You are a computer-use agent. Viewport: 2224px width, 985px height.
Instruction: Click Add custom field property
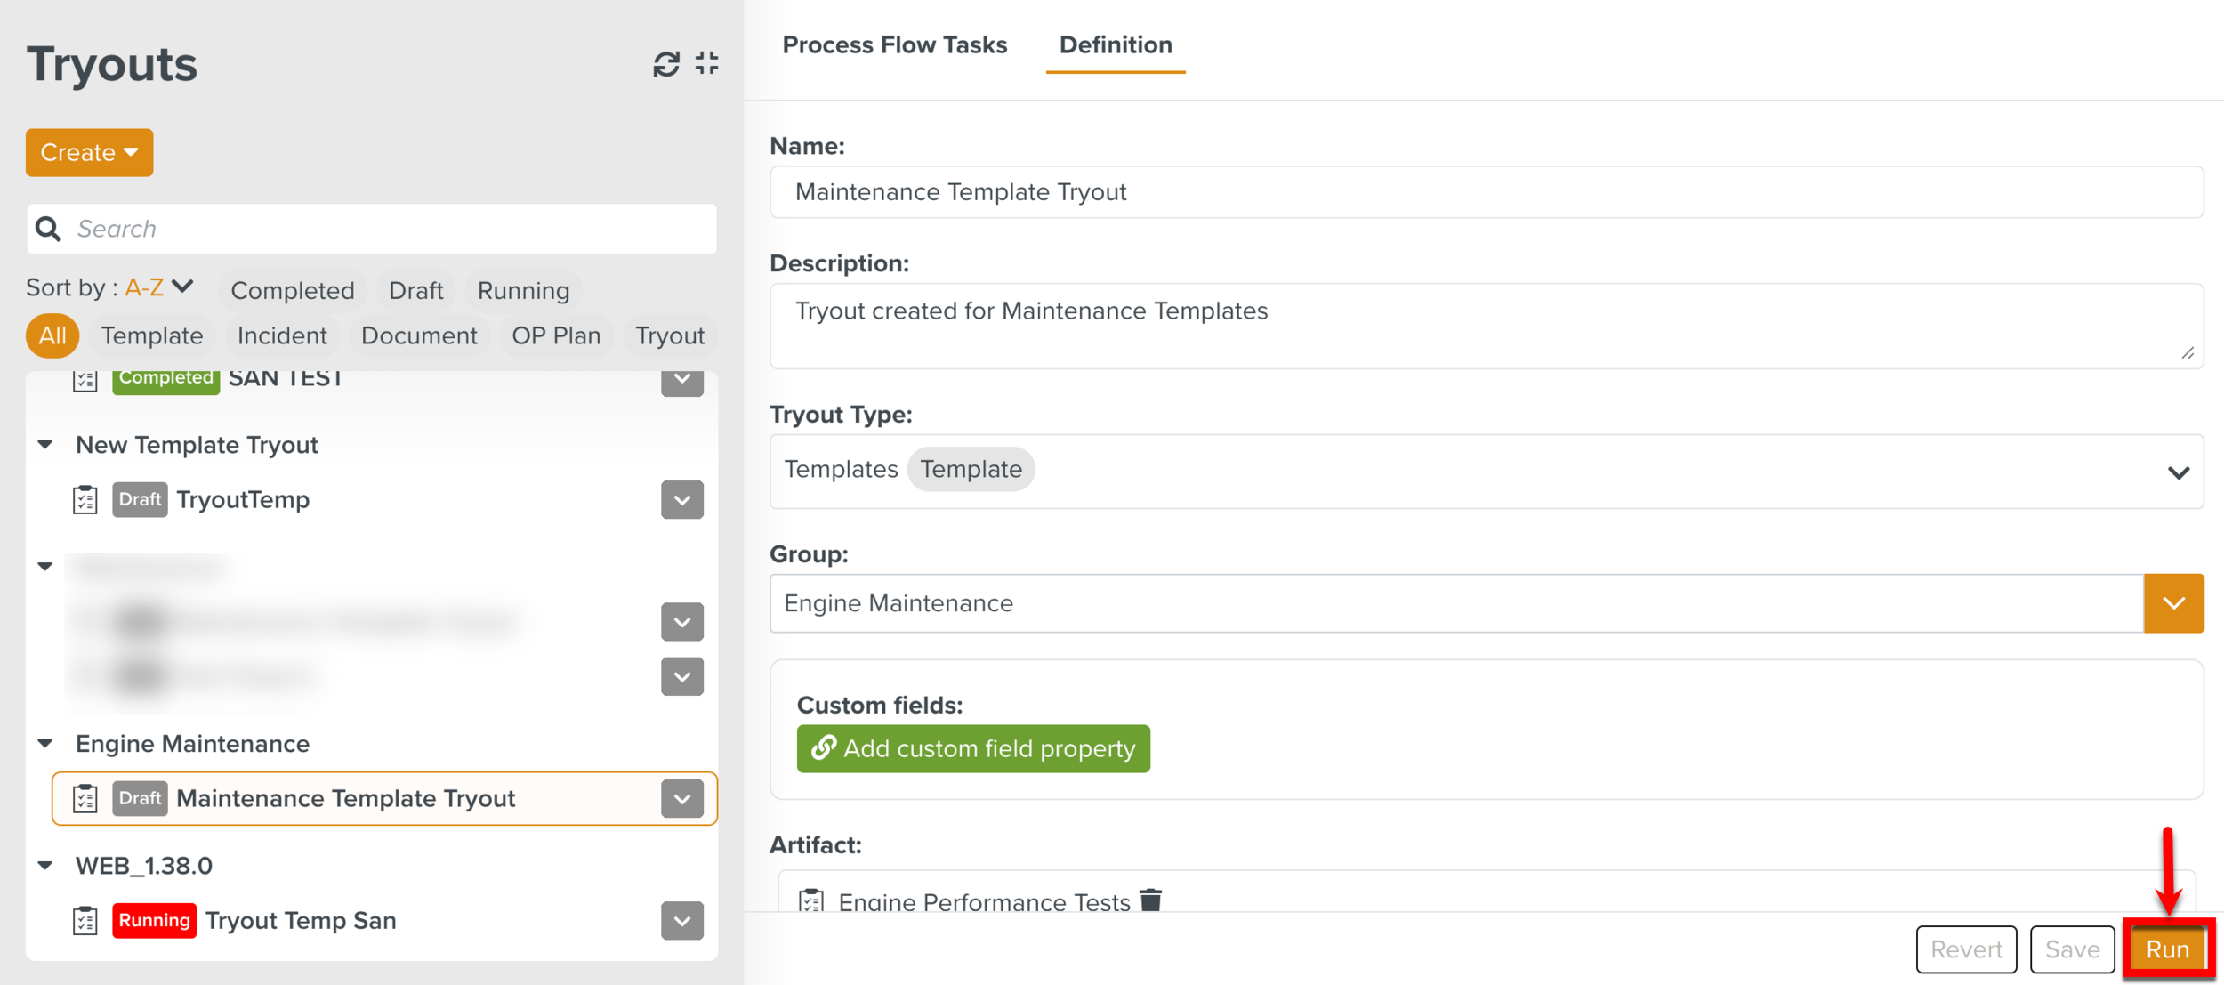pos(973,749)
